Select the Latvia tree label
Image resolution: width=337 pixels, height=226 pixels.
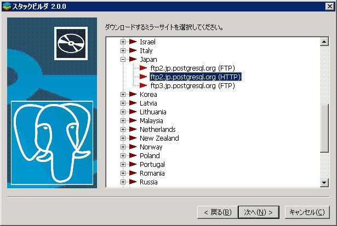coord(148,103)
